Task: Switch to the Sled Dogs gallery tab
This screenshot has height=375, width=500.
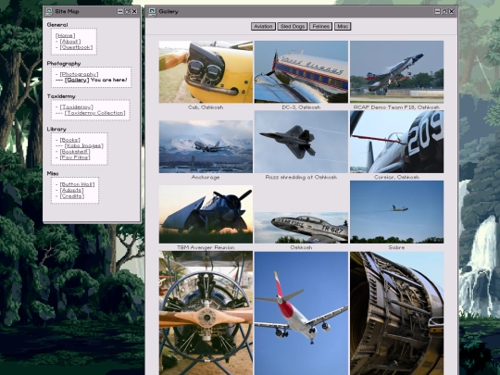Action: coord(293,27)
